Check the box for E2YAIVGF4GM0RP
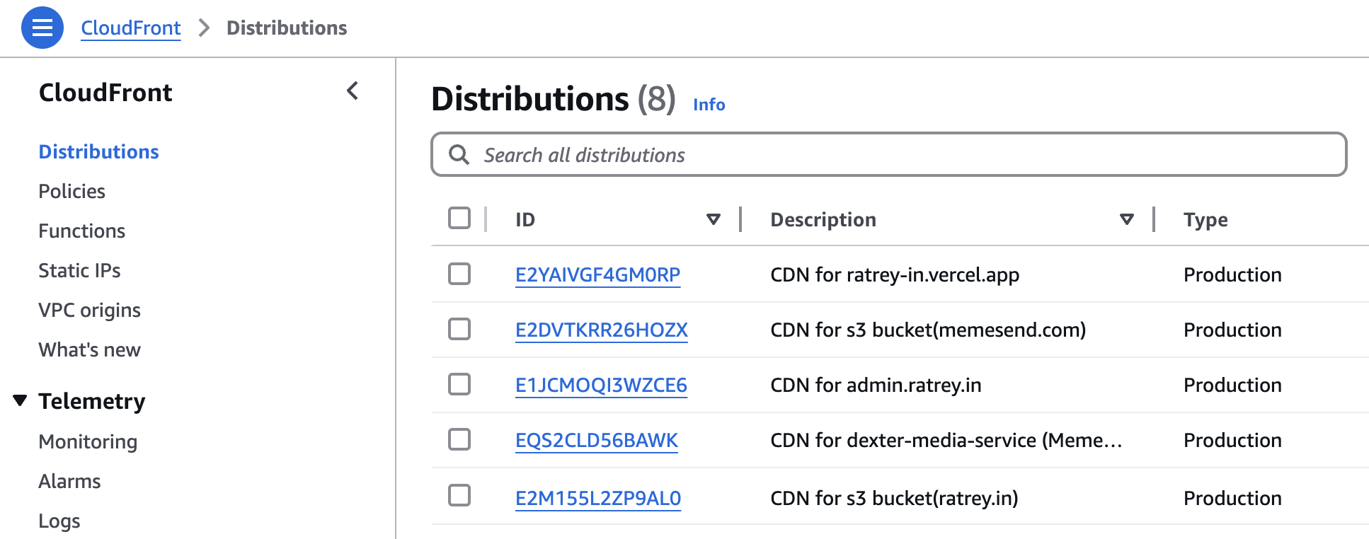 [x=459, y=274]
